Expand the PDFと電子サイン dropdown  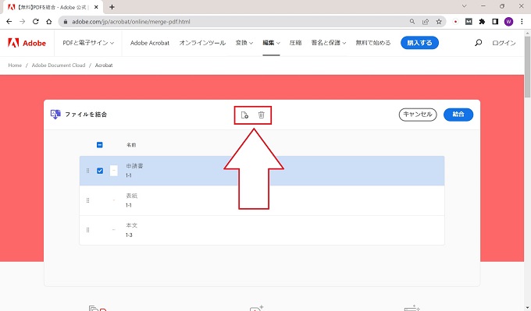click(88, 43)
